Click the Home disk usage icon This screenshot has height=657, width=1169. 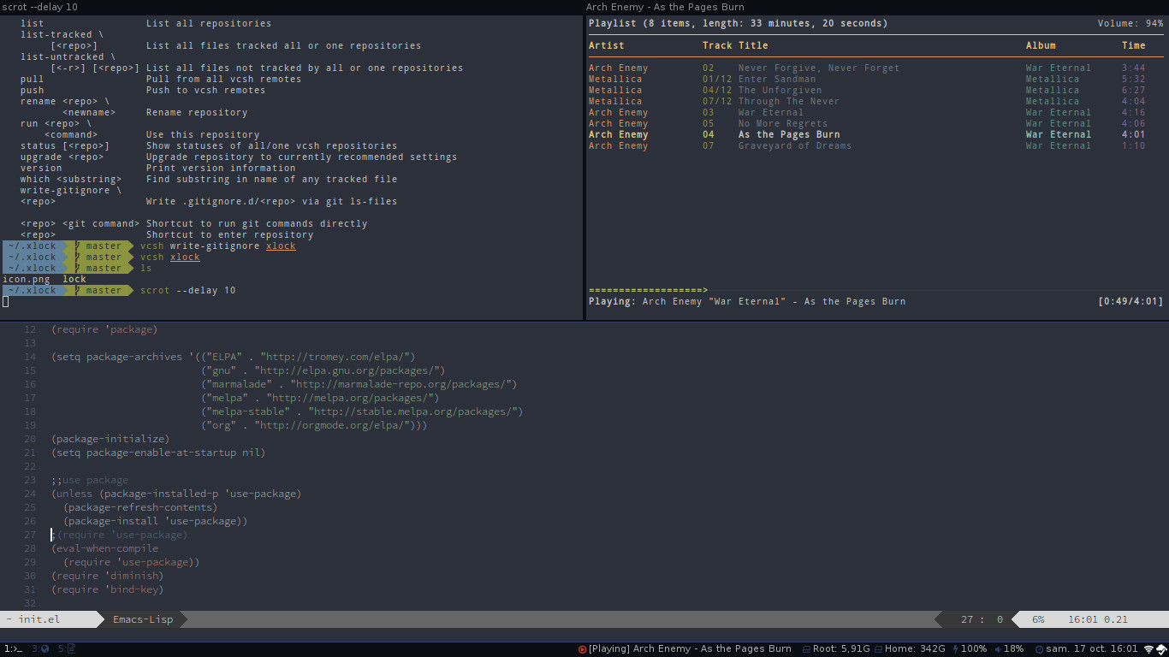pyautogui.click(x=877, y=649)
